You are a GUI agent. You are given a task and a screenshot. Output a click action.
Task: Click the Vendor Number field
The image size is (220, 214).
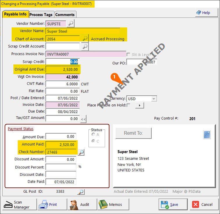pos(56,24)
